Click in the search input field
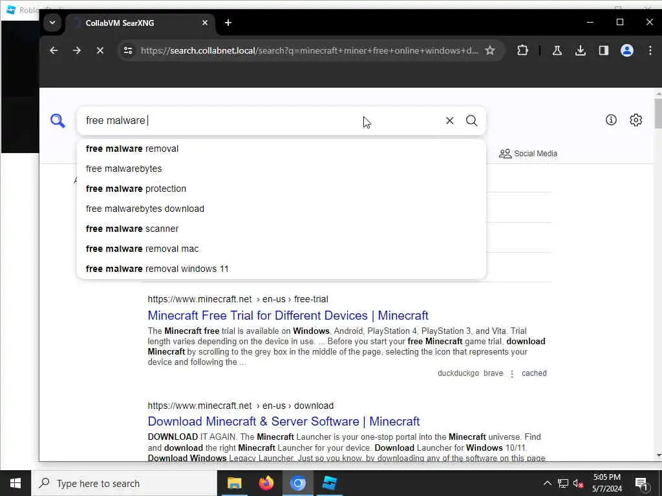 [x=262, y=121]
